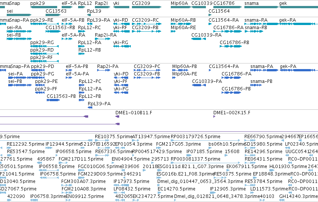Screen dimensions: 318x202
Task: Click the Mlp60A gene label
Action: point(179,3)
